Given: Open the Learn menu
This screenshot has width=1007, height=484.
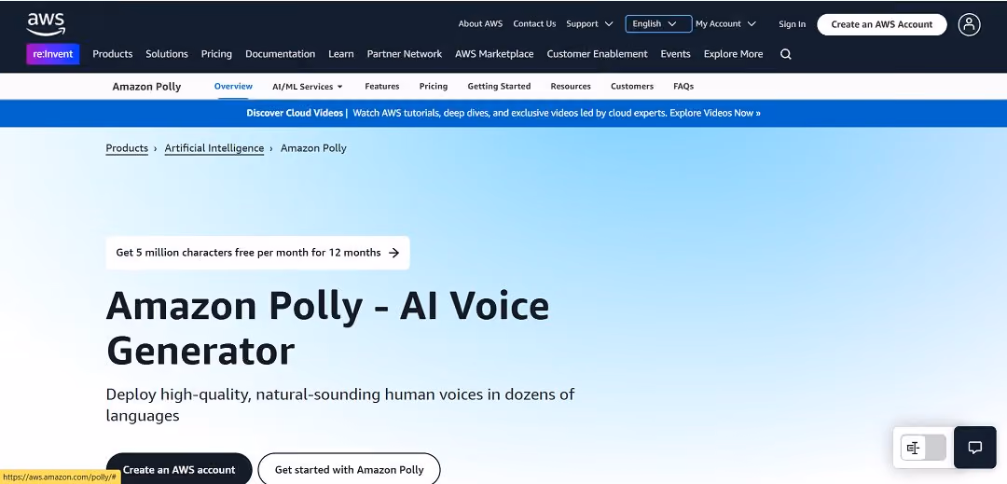Looking at the screenshot, I should 341,54.
